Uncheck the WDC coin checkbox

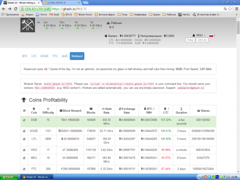click(x=24, y=150)
